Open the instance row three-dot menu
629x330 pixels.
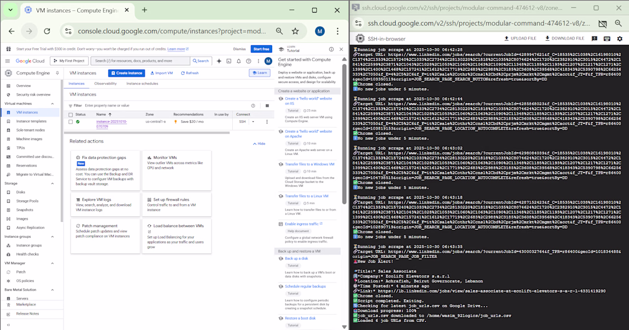[x=267, y=122]
